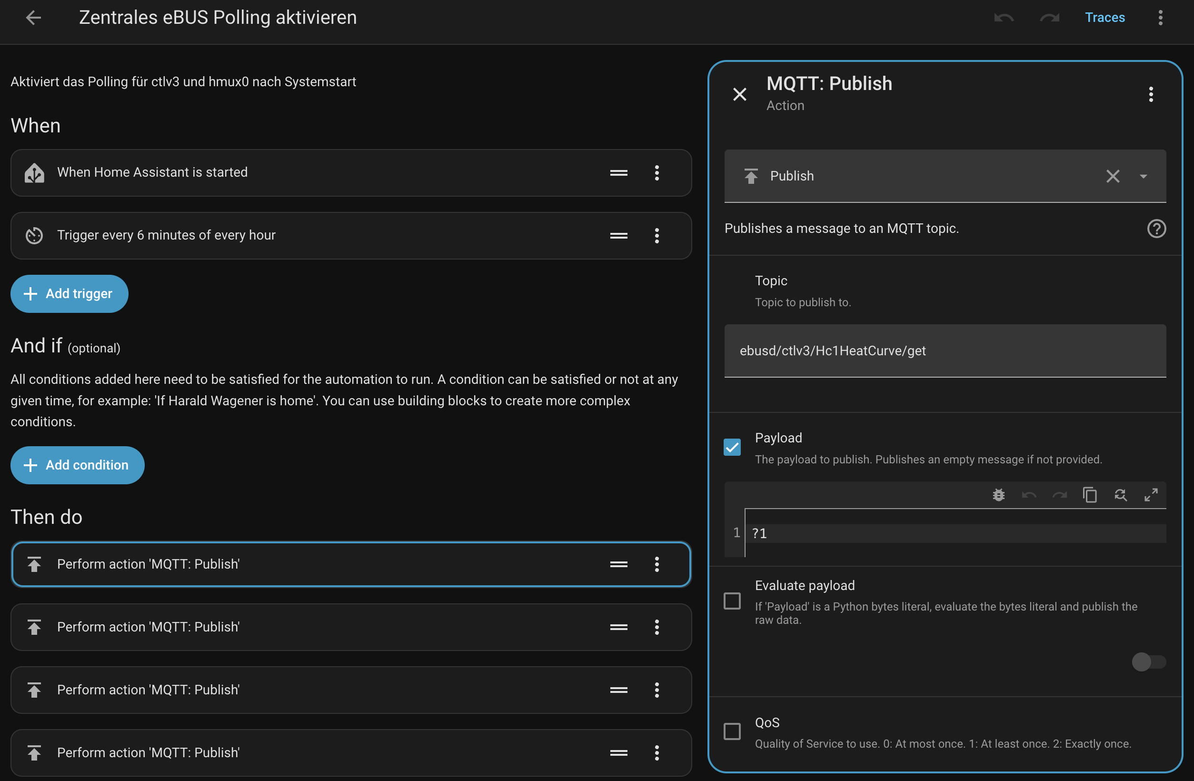Add a new condition
The height and width of the screenshot is (781, 1194).
coord(77,465)
